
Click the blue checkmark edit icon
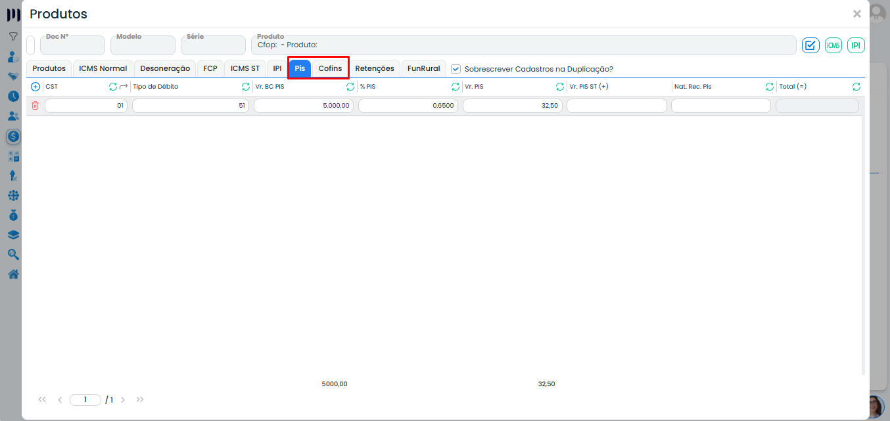tap(810, 45)
